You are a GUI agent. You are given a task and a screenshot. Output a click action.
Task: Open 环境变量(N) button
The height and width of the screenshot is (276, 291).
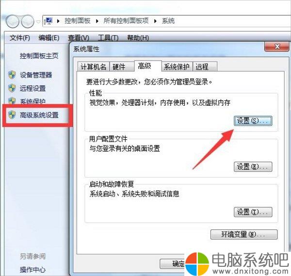pyautogui.click(x=244, y=234)
